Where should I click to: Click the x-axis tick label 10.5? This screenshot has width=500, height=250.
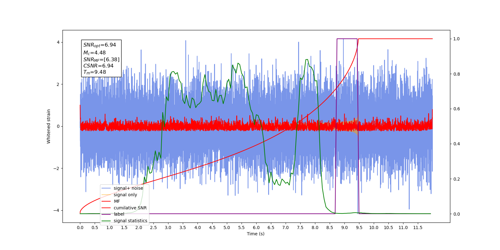[388, 227]
